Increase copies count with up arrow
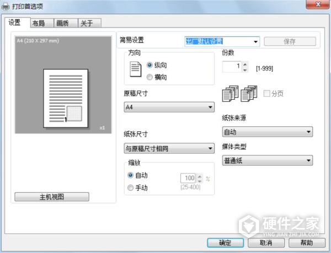The height and width of the screenshot is (253, 331). (x=245, y=64)
